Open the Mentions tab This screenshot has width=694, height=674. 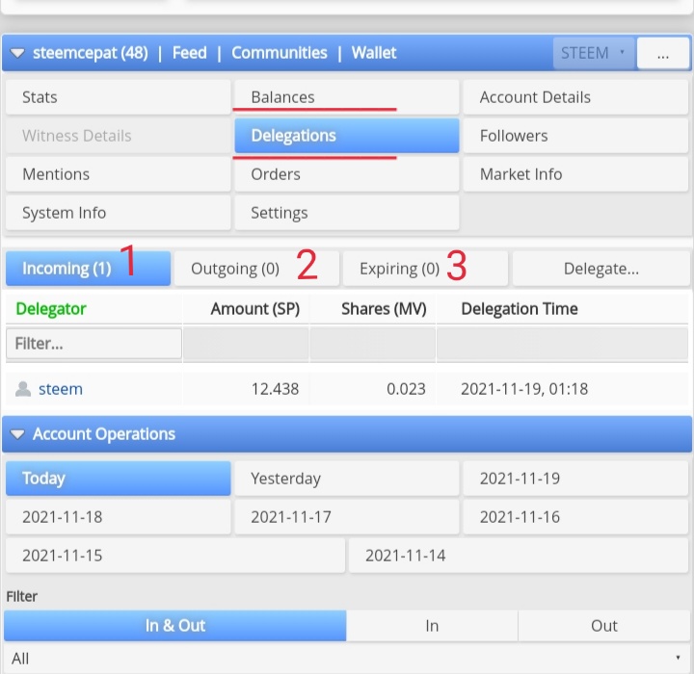119,174
